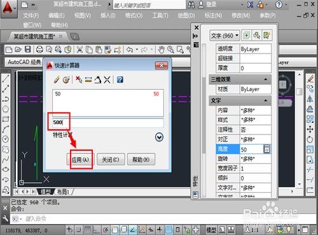
Task: Click the Erase tool in Modify toolbar
Action: [x=310, y=78]
